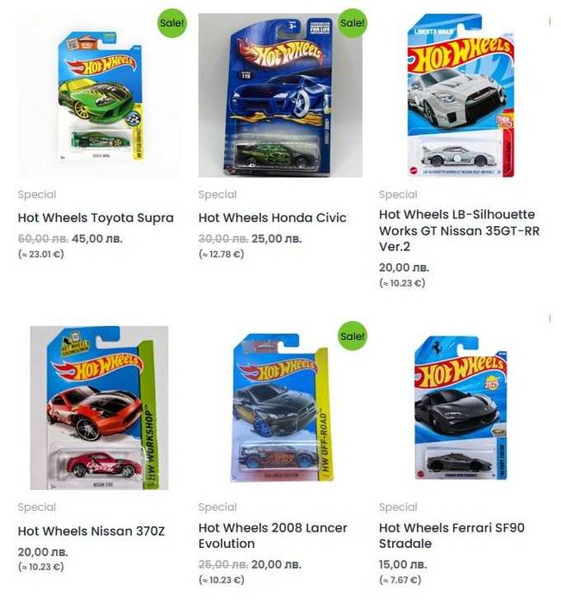Open the Hot Wheels Honda Civic title link
The image size is (561, 604).
point(272,218)
